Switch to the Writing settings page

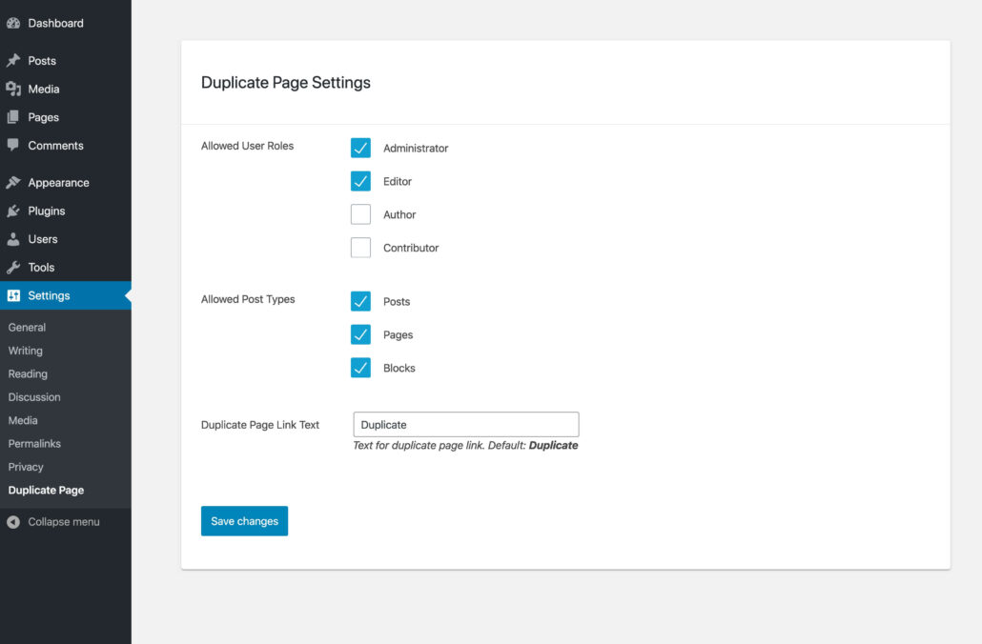[25, 351]
